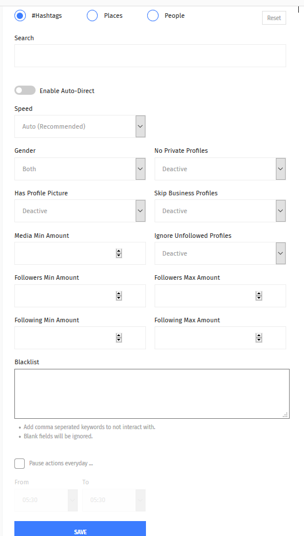Open the Speed dropdown
The height and width of the screenshot is (536, 304).
[x=80, y=126]
